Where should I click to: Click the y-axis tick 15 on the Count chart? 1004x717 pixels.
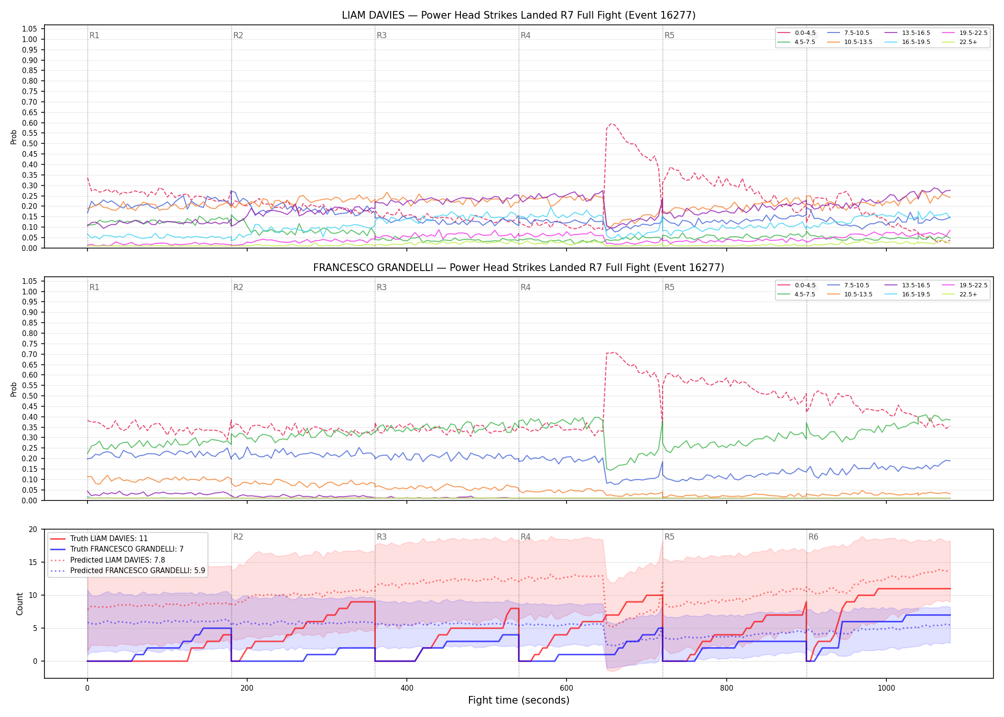tap(33, 562)
